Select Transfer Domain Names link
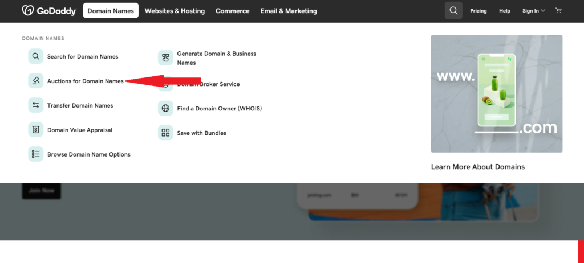This screenshot has height=263, width=584. coord(80,105)
